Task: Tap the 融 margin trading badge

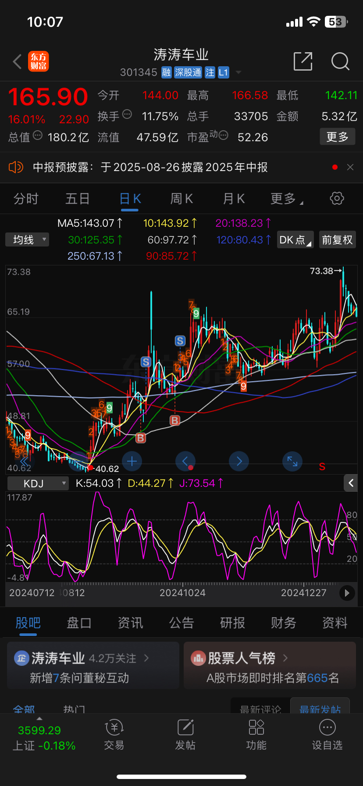Action: point(166,72)
